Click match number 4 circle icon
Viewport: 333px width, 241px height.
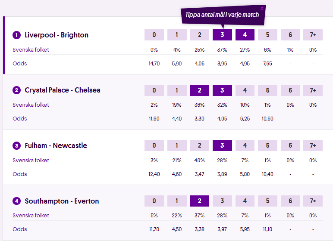tap(16, 201)
